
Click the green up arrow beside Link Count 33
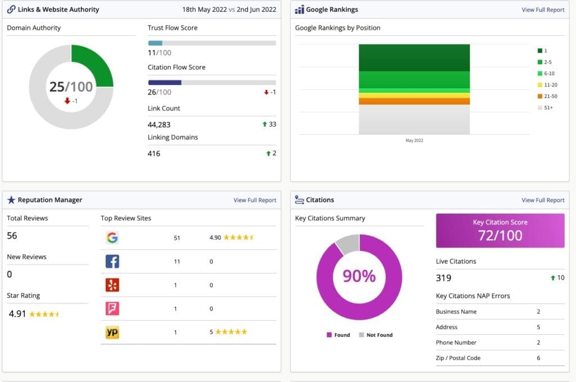point(264,124)
